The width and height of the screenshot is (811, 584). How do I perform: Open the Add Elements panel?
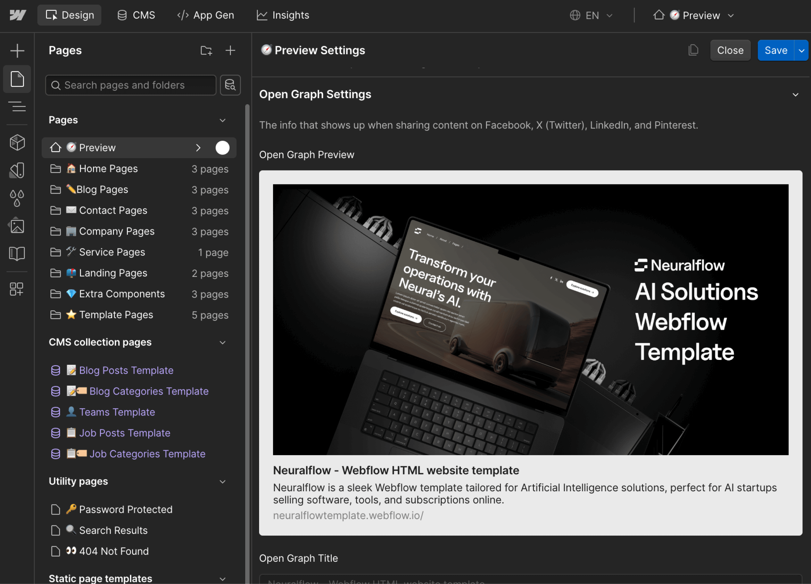pos(17,50)
